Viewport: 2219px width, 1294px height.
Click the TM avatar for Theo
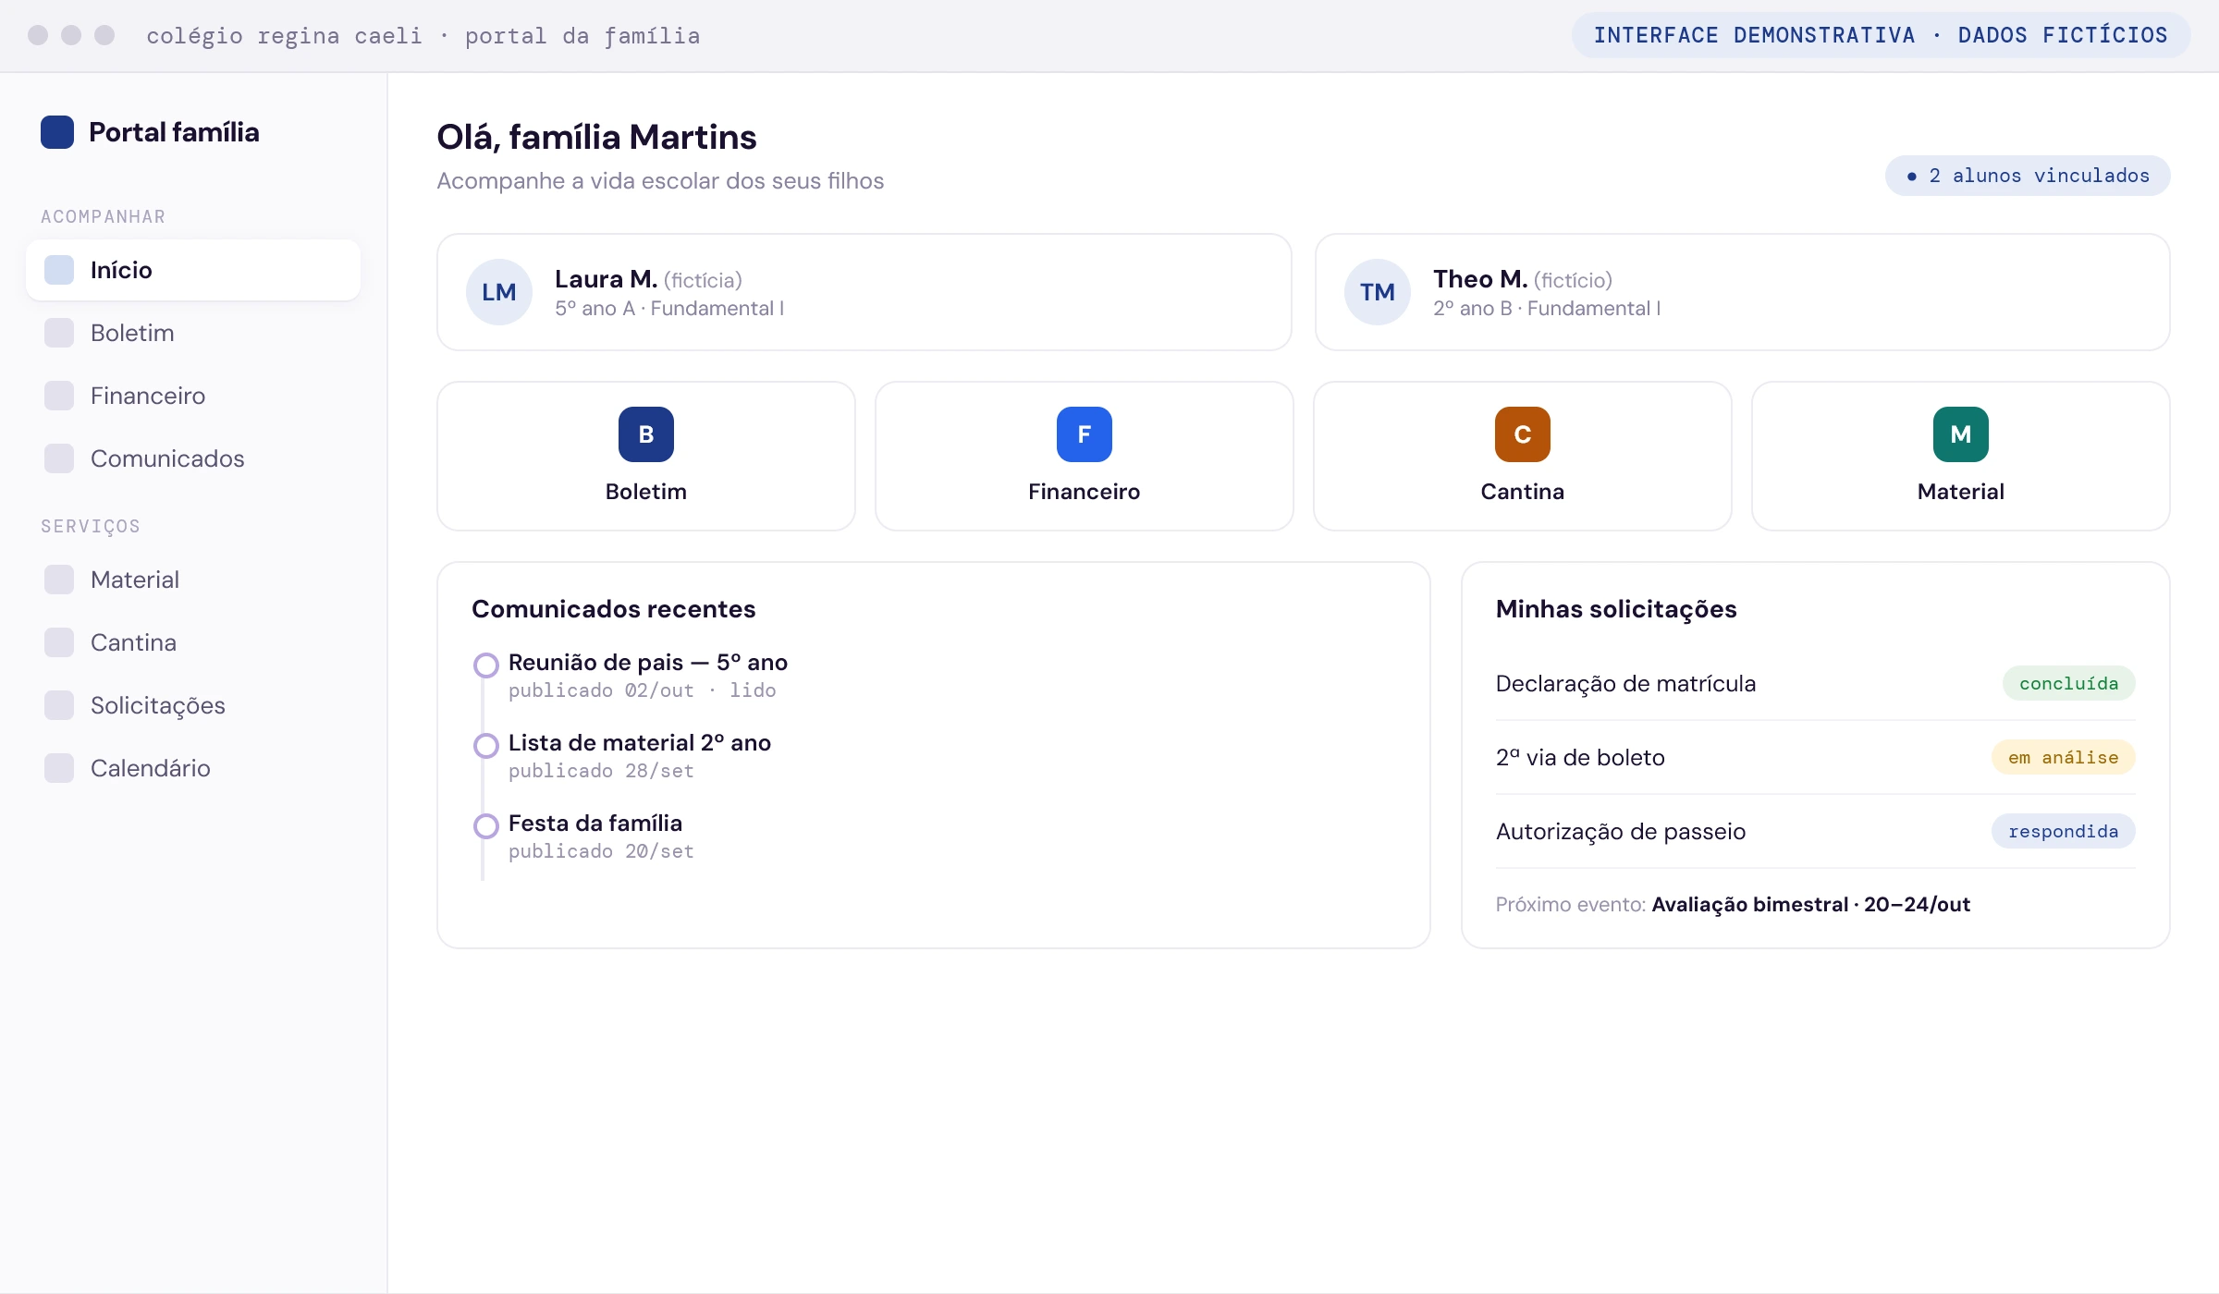point(1378,292)
